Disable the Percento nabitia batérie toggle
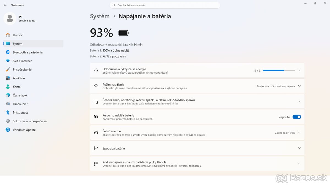The height and width of the screenshot is (186, 330). click(297, 117)
